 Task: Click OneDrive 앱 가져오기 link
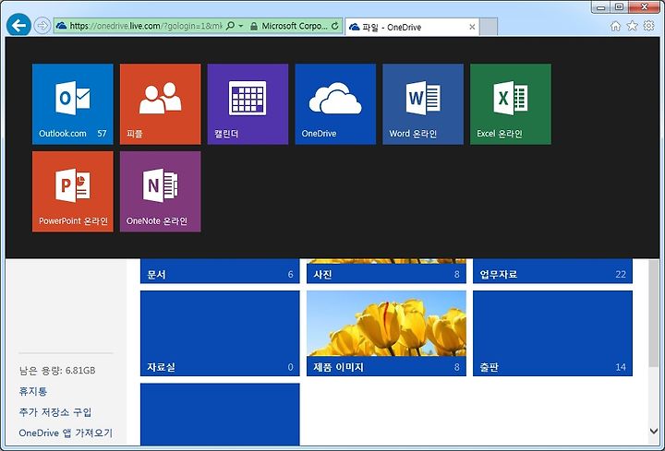click(66, 433)
